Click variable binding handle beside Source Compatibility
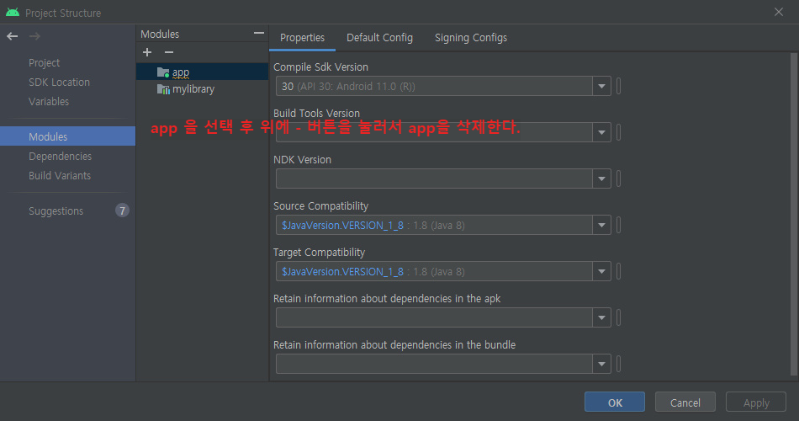Image resolution: width=799 pixels, height=421 pixels. click(x=619, y=225)
